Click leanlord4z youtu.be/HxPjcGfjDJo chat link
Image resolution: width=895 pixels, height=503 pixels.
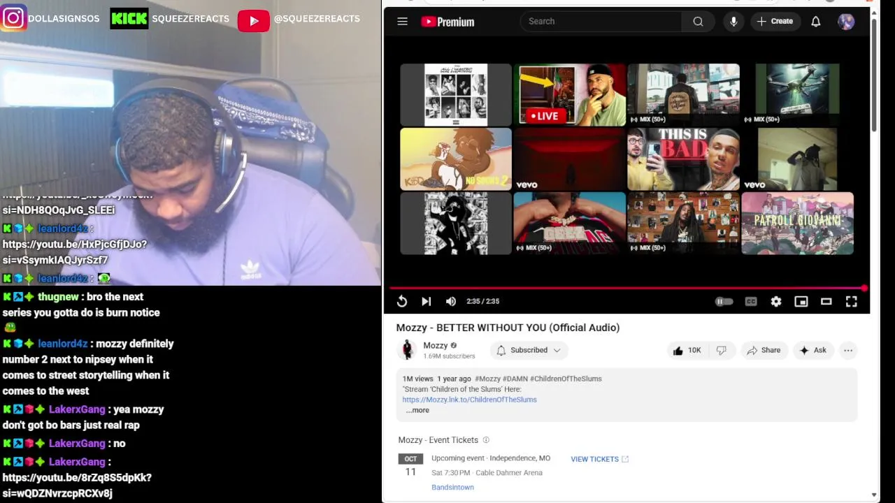point(75,252)
